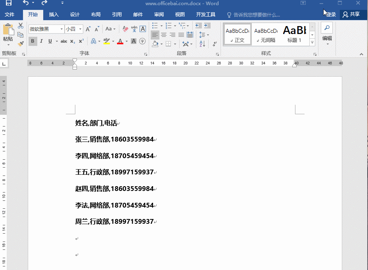Viewport: 368px width, 270px height.
Task: Apply strikethrough formatting
Action: pos(63,42)
